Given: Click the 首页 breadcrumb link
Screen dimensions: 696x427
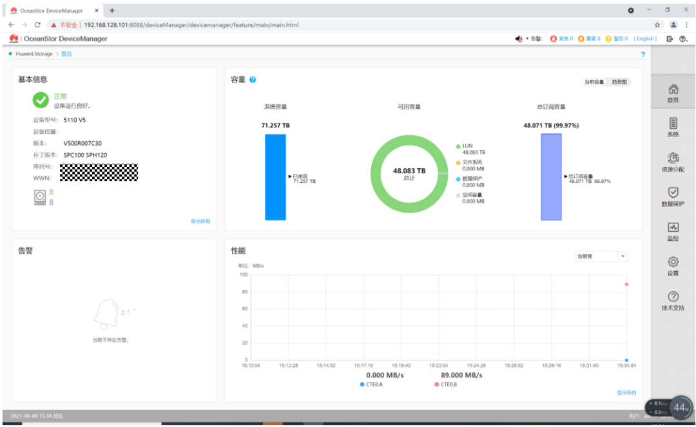Looking at the screenshot, I should (x=66, y=54).
